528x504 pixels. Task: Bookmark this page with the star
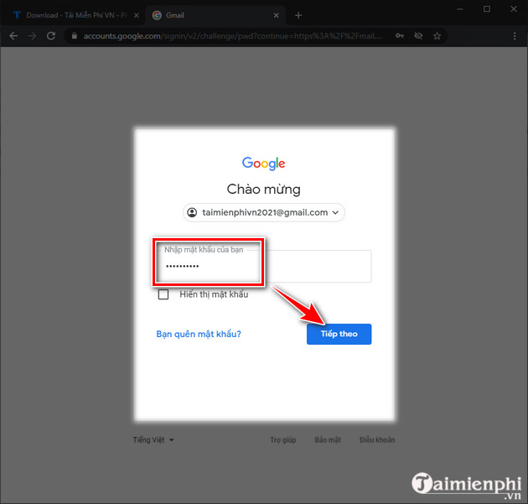[x=437, y=36]
